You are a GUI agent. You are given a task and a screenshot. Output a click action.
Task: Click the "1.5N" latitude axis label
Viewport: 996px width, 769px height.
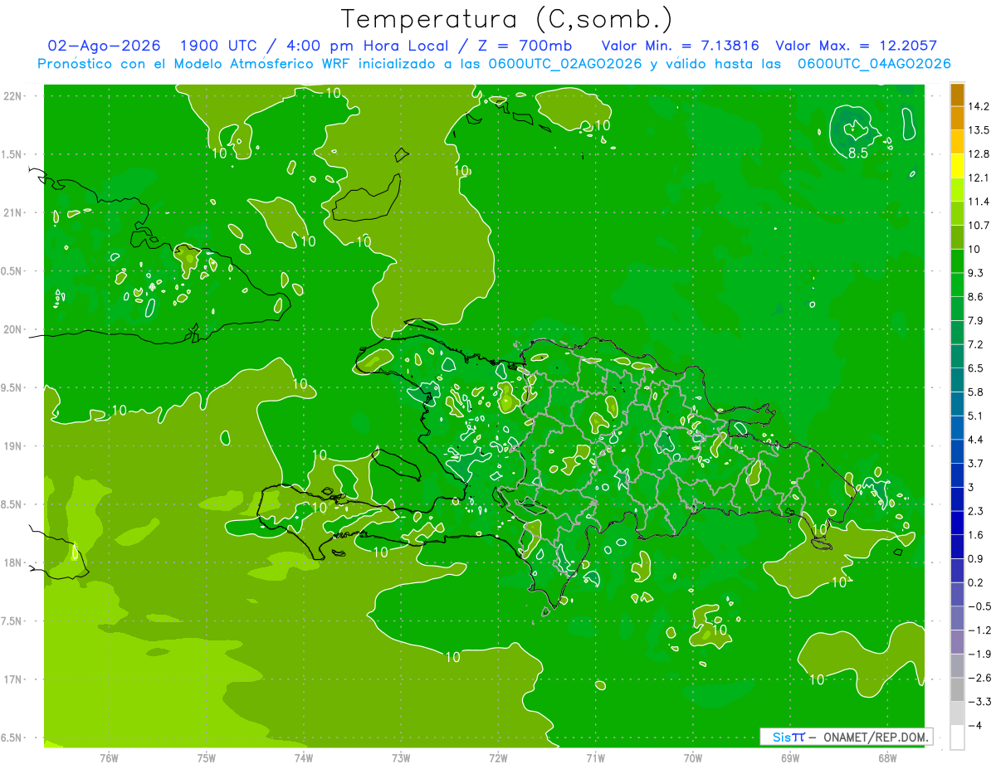[x=12, y=154]
